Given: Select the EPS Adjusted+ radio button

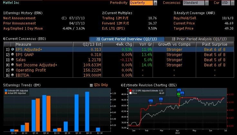Looking at the screenshot, I should 13,49.
